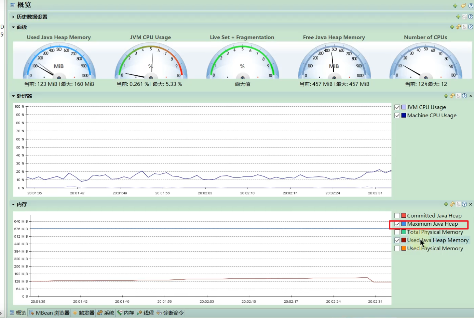Uncheck the JVM CPU Usage checkbox
Screen dimensions: 474x318
coord(397,107)
